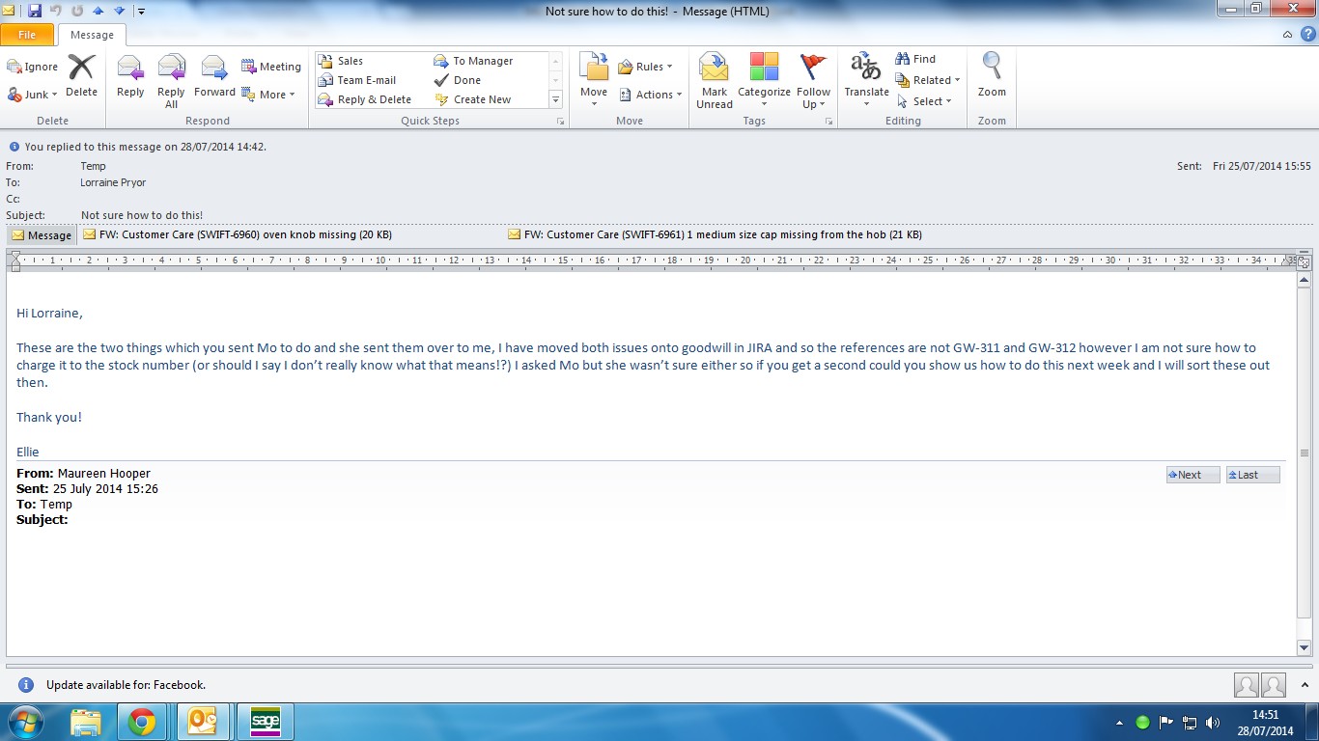Forward this email
Image resolution: width=1319 pixels, height=741 pixels.
point(214,77)
